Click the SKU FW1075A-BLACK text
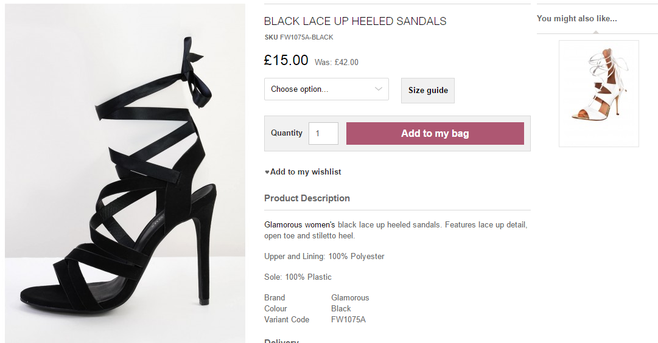This screenshot has width=658, height=343. (x=299, y=37)
